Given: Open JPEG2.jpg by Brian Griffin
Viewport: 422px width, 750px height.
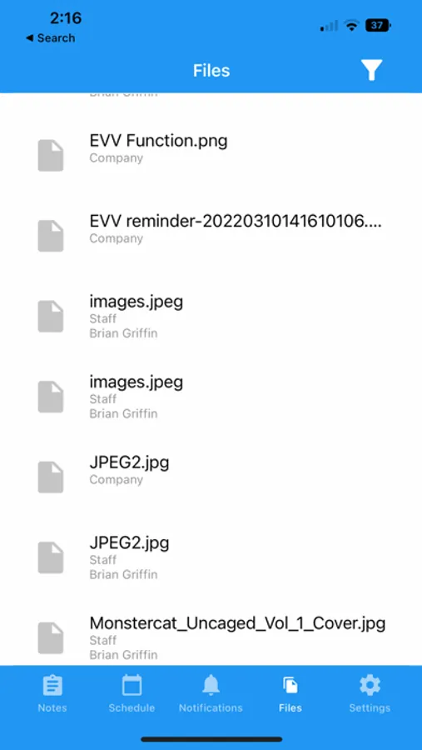Looking at the screenshot, I should point(211,557).
